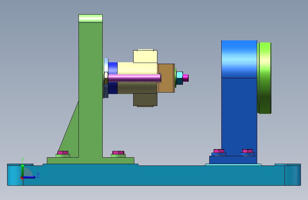Select the green upright bracket plate
Viewport: 308px width, 200px height.
pyautogui.click(x=91, y=90)
